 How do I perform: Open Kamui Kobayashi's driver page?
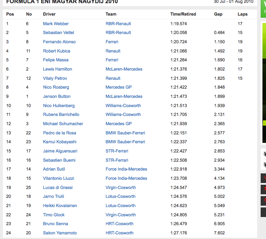pos(60,142)
